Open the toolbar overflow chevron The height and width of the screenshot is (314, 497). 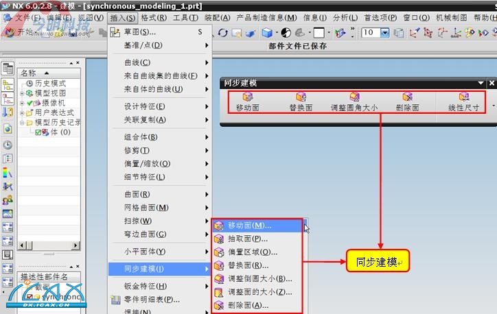[x=352, y=29]
